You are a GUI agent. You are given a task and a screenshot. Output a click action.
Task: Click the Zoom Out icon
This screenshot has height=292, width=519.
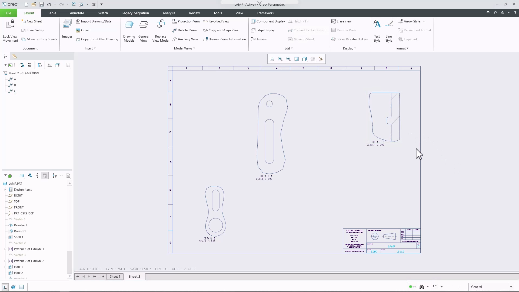pos(288,59)
